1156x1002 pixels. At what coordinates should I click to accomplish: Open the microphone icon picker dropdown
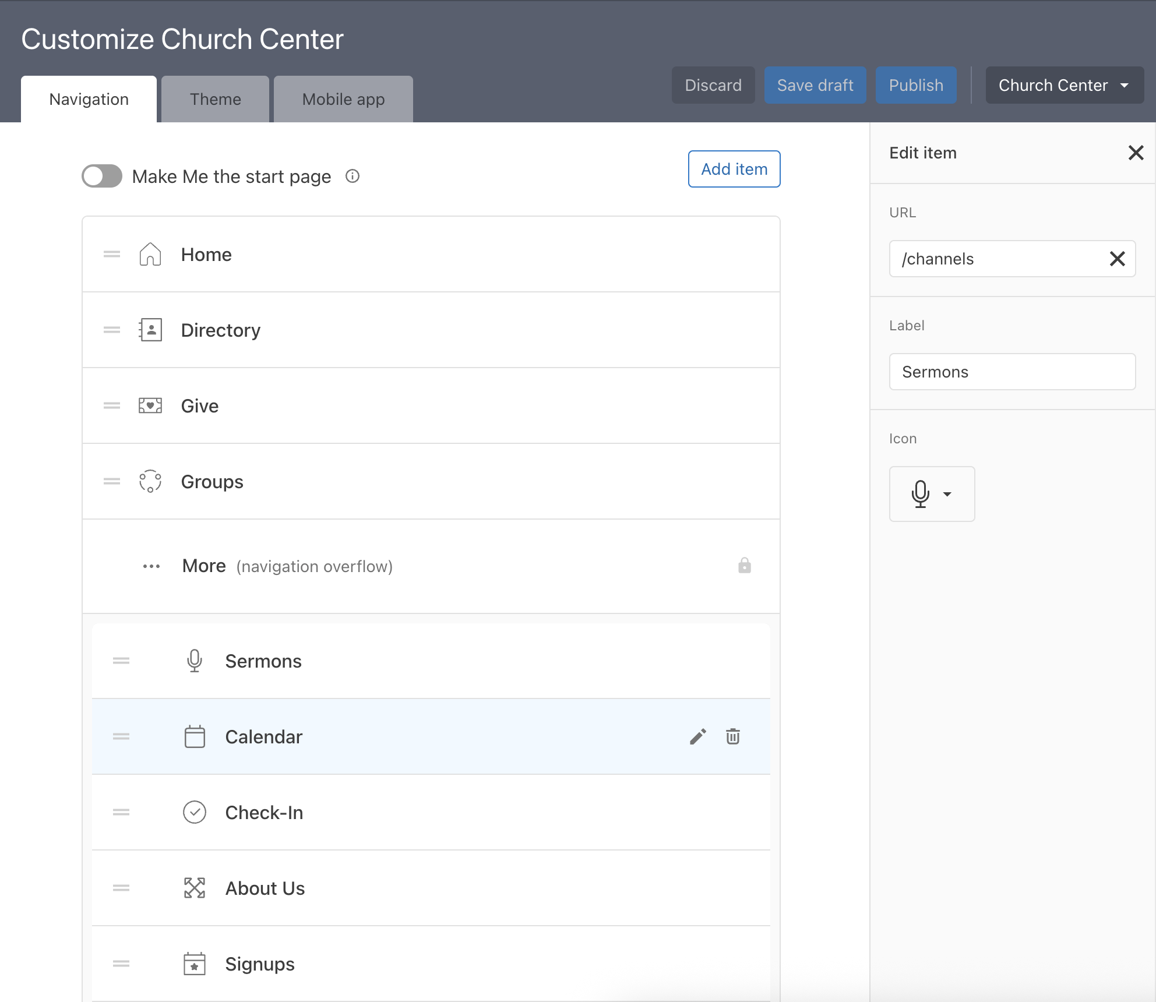tap(932, 494)
